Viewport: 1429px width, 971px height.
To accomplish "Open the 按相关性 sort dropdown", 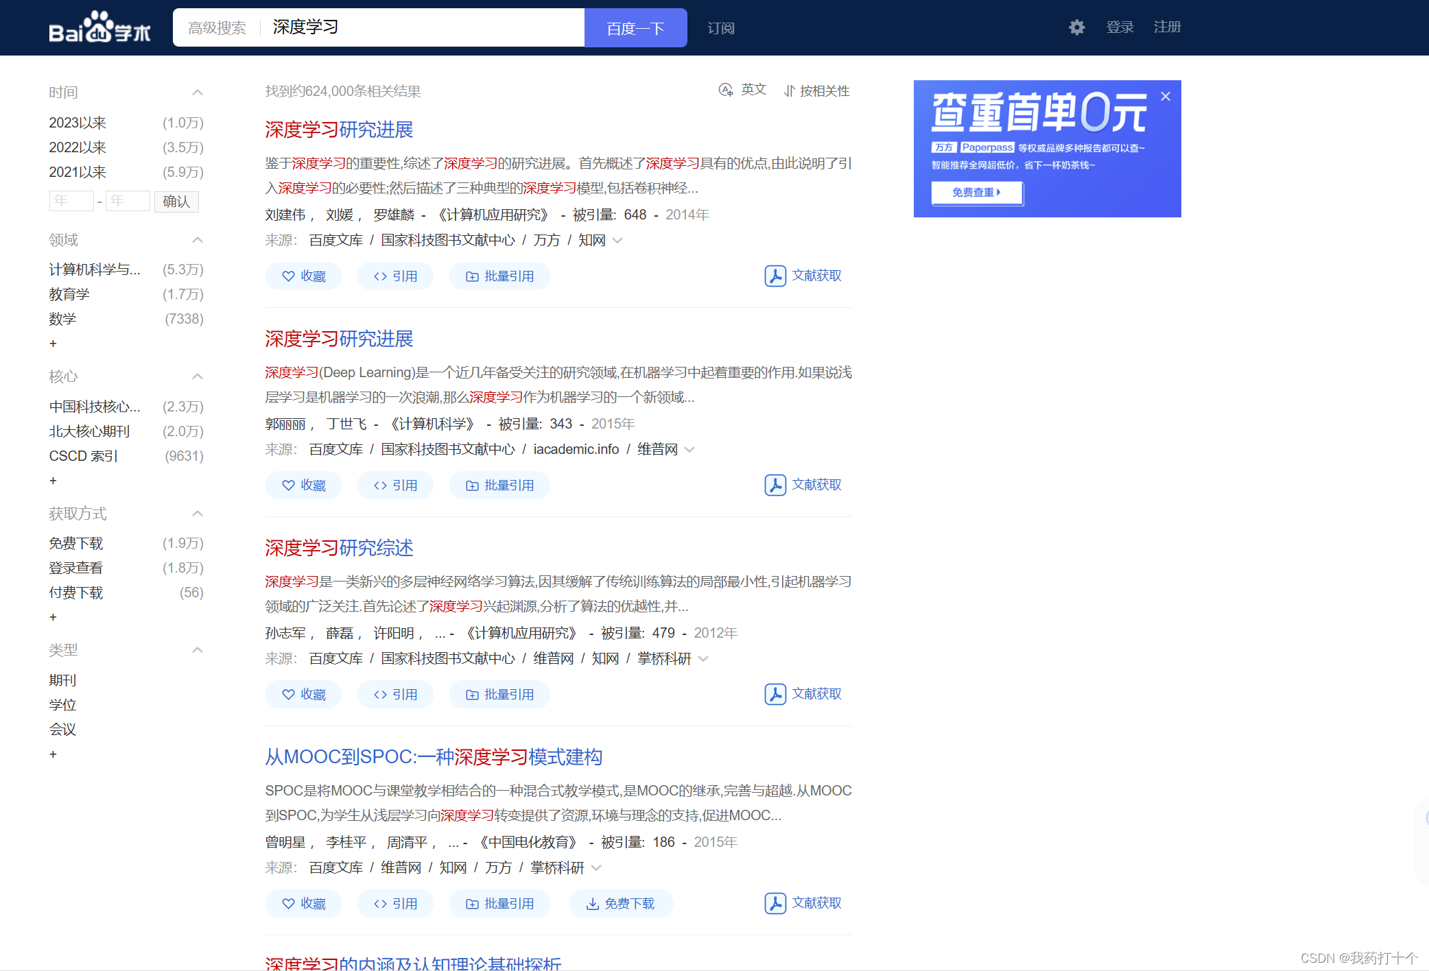I will pyautogui.click(x=816, y=91).
